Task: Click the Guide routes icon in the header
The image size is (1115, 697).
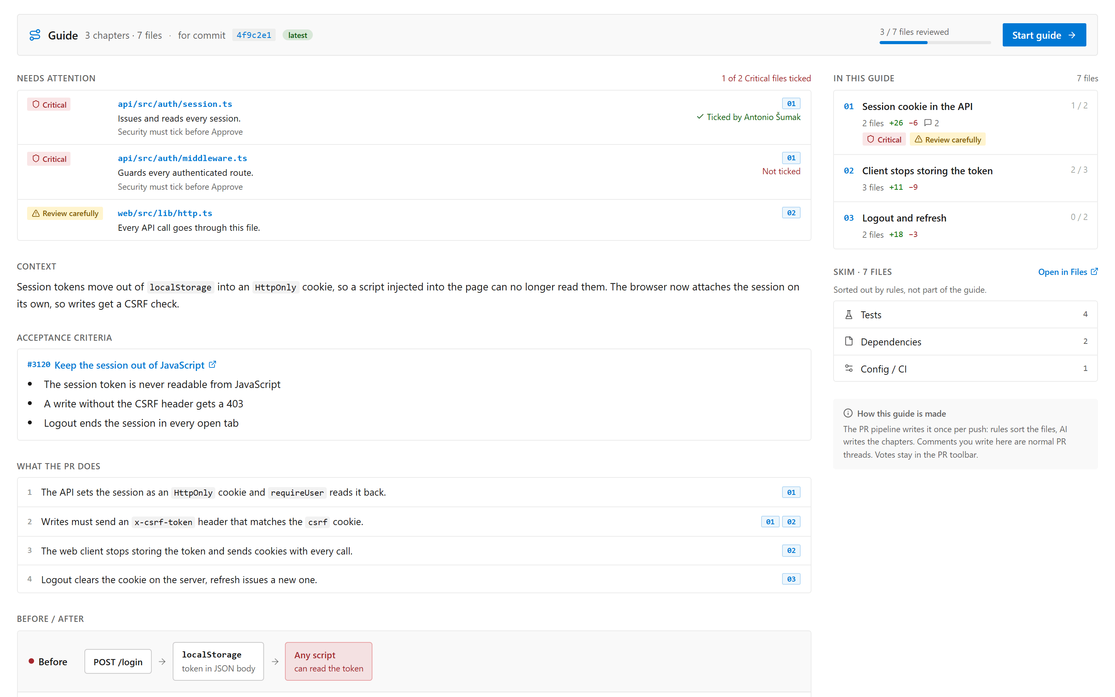Action: pyautogui.click(x=35, y=35)
